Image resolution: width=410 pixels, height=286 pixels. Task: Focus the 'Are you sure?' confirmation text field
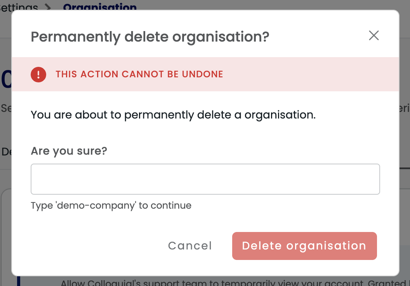coord(205,179)
